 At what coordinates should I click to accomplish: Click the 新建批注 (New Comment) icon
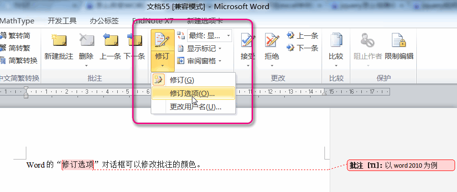point(59,41)
